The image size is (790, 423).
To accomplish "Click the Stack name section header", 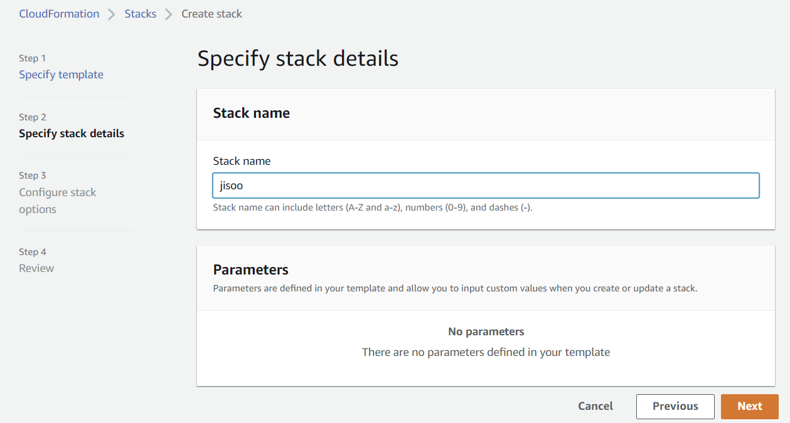I will tap(252, 113).
